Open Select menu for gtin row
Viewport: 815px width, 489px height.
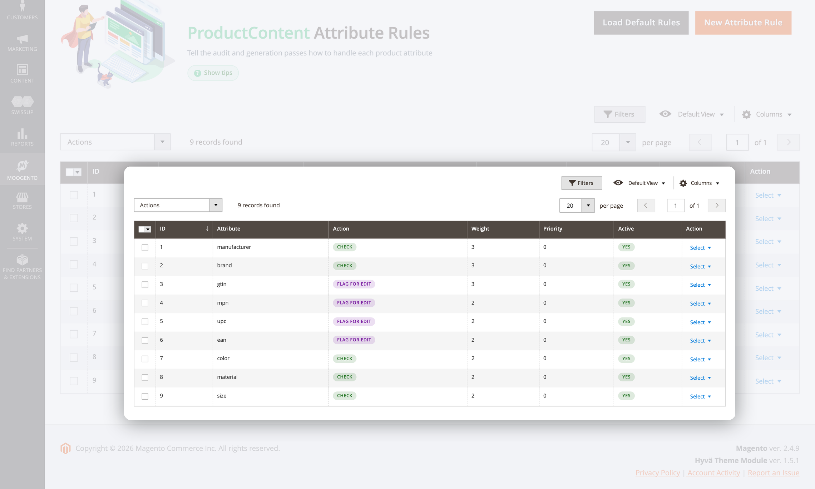coord(700,285)
